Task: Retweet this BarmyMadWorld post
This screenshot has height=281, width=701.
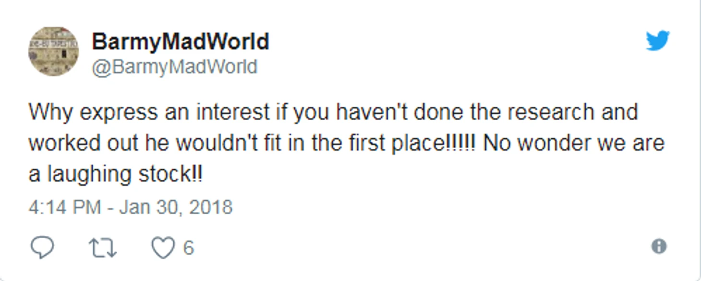Action: (103, 248)
